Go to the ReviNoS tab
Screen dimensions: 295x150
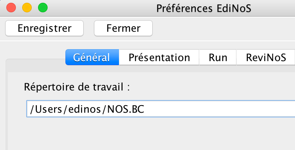[x=266, y=57]
